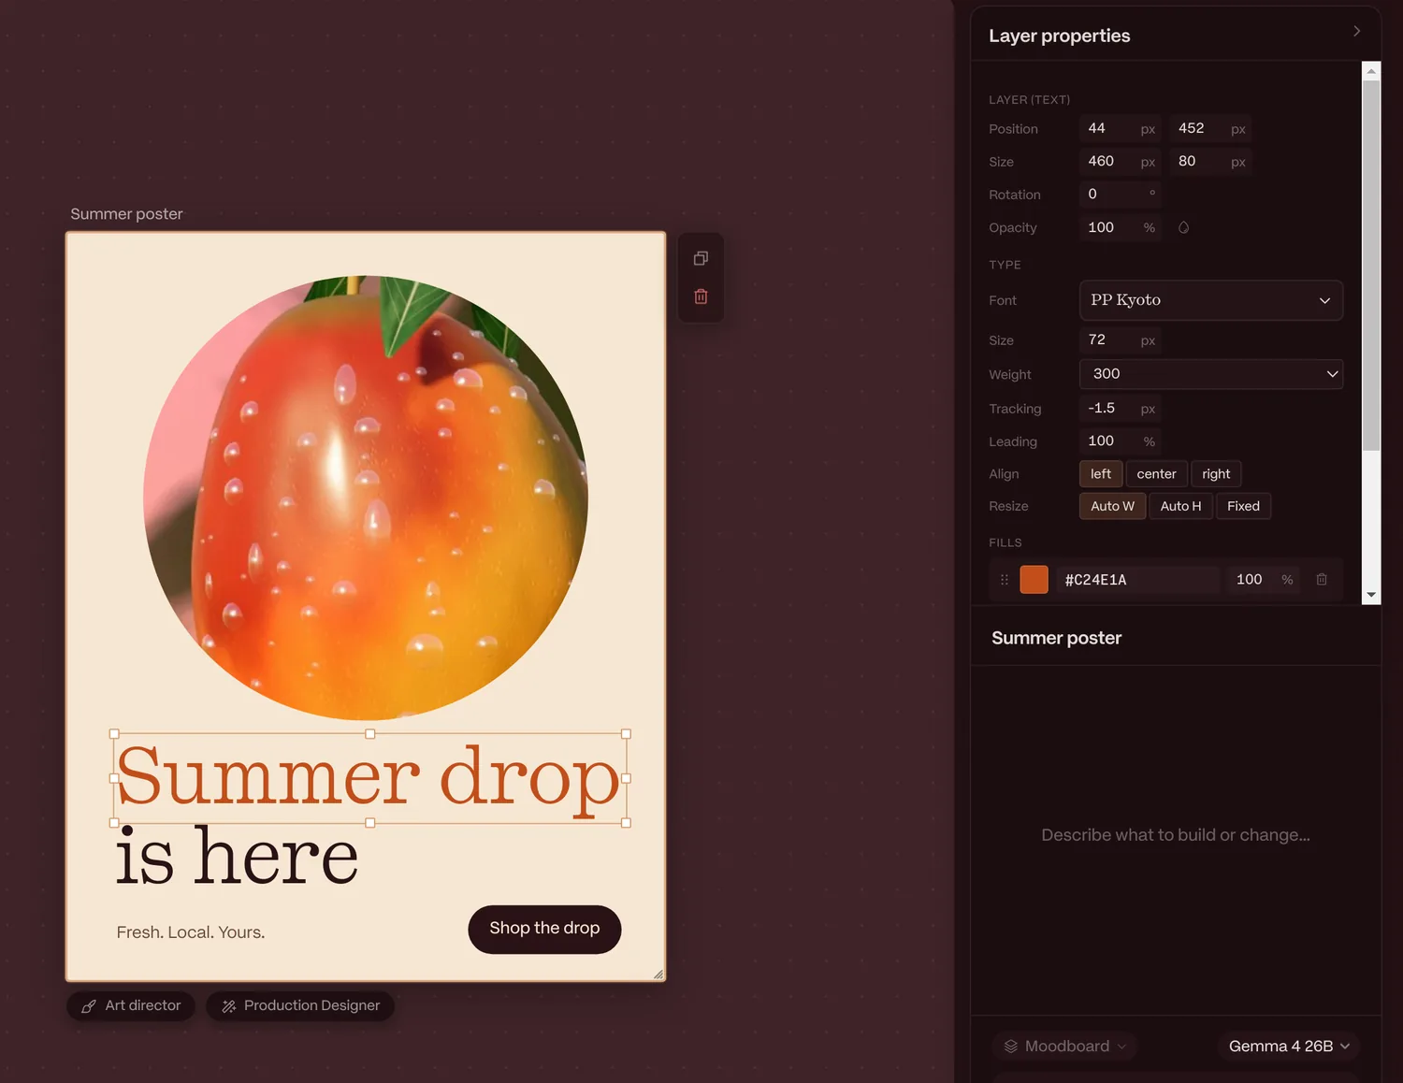Click the opacity blend droplet icon
The image size is (1403, 1083).
(1183, 227)
